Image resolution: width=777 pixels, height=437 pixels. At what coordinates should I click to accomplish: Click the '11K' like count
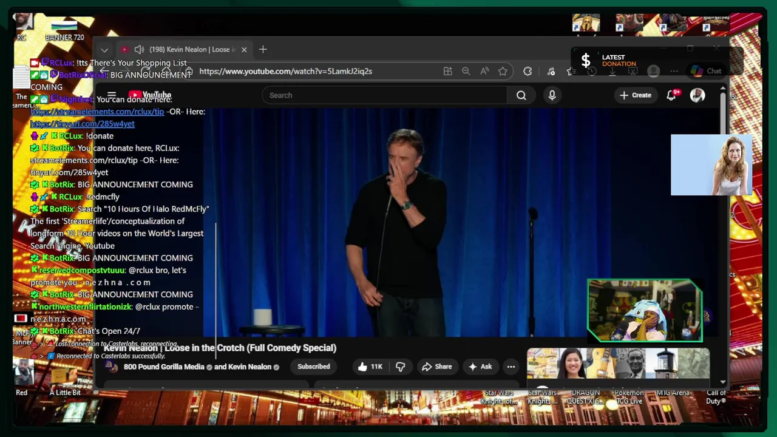tap(376, 367)
